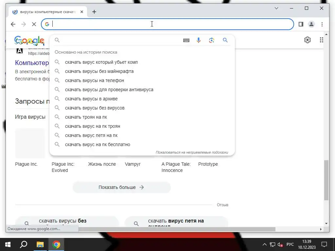
Task: Stop loading the page
Action: point(34,24)
